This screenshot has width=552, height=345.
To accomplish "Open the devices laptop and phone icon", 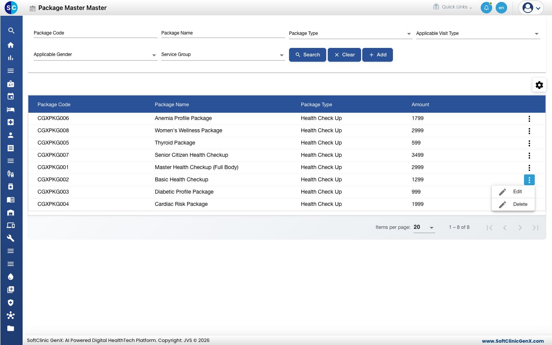I will tap(11, 225).
